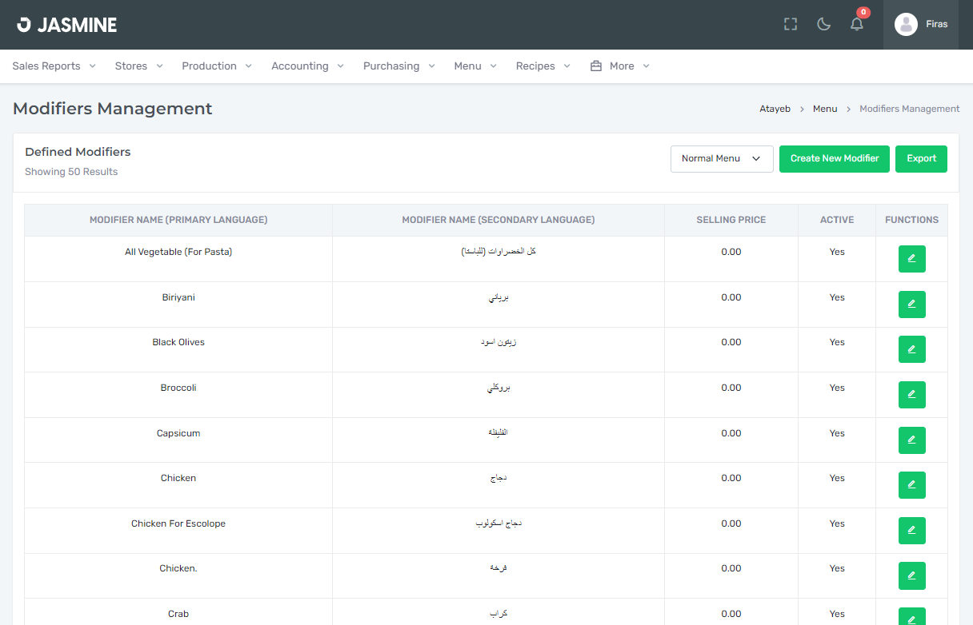
Task: Export the defined modifiers list
Action: (921, 158)
